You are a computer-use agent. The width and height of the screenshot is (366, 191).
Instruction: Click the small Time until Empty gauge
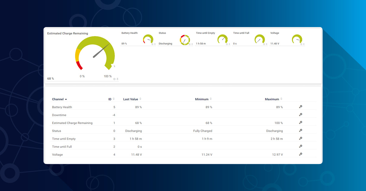point(222,39)
